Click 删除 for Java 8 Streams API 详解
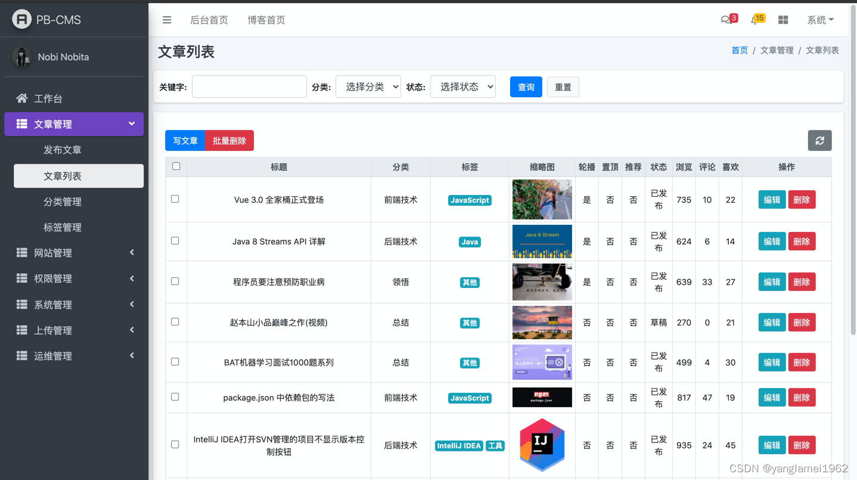This screenshot has width=857, height=480. click(x=802, y=241)
